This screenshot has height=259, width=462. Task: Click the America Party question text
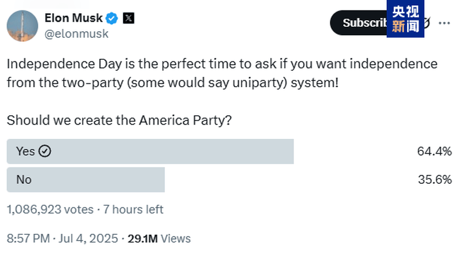click(x=119, y=121)
